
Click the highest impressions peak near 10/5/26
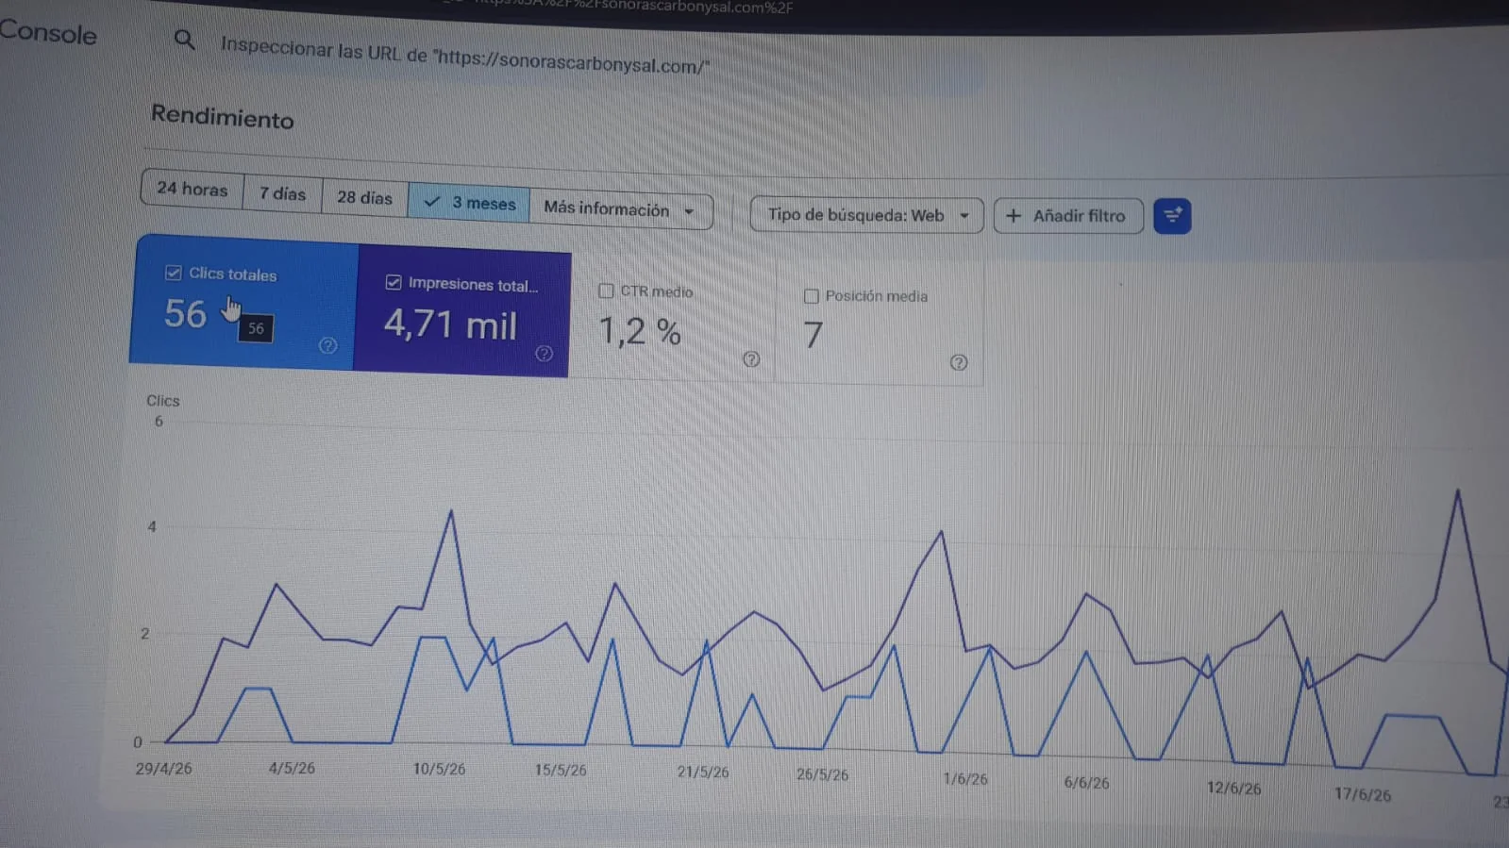(x=451, y=512)
